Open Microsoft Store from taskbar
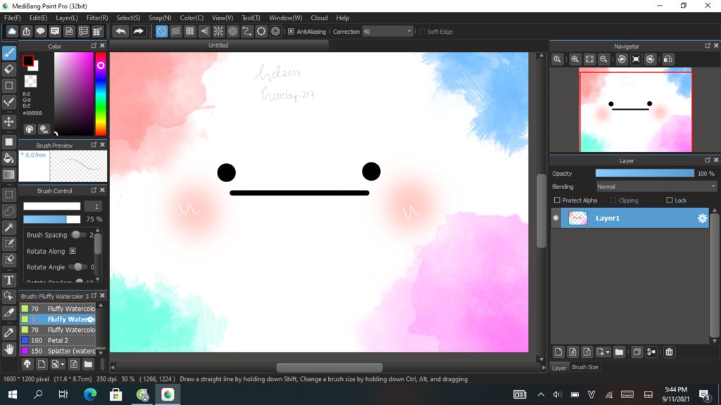This screenshot has height=405, width=721. pyautogui.click(x=116, y=394)
